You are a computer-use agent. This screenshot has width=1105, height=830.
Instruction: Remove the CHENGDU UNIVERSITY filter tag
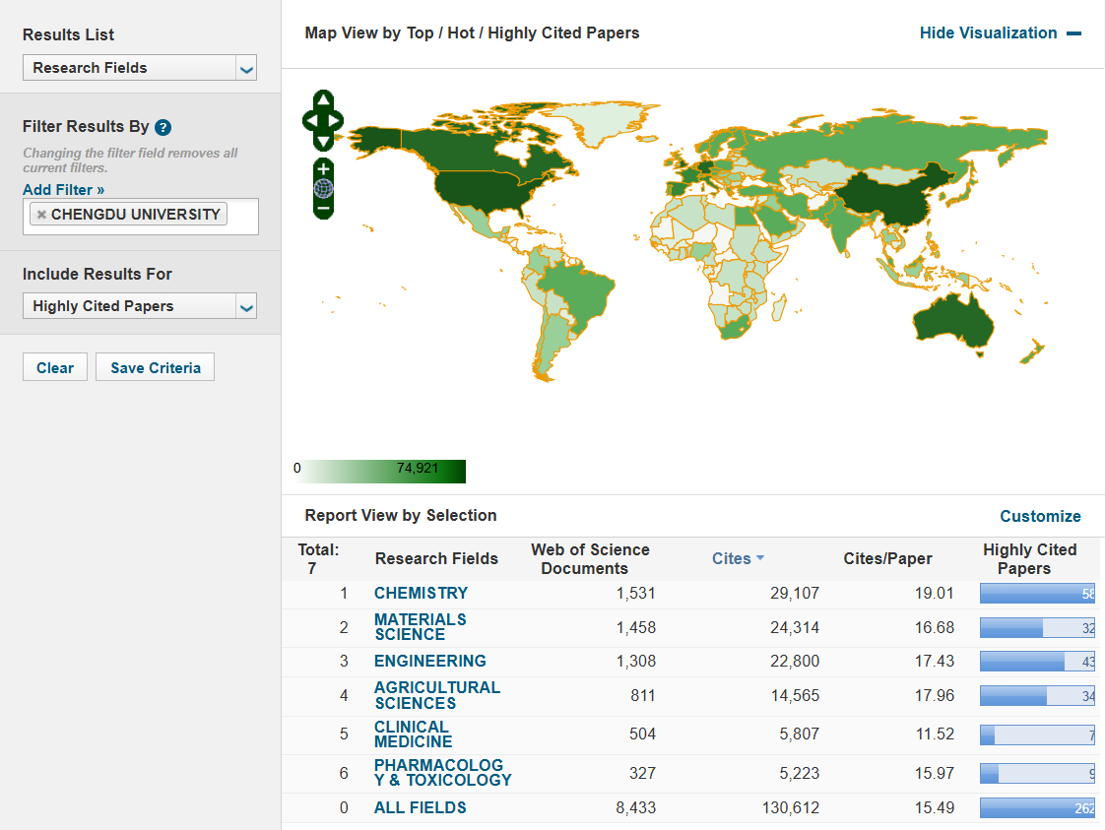pyautogui.click(x=41, y=215)
